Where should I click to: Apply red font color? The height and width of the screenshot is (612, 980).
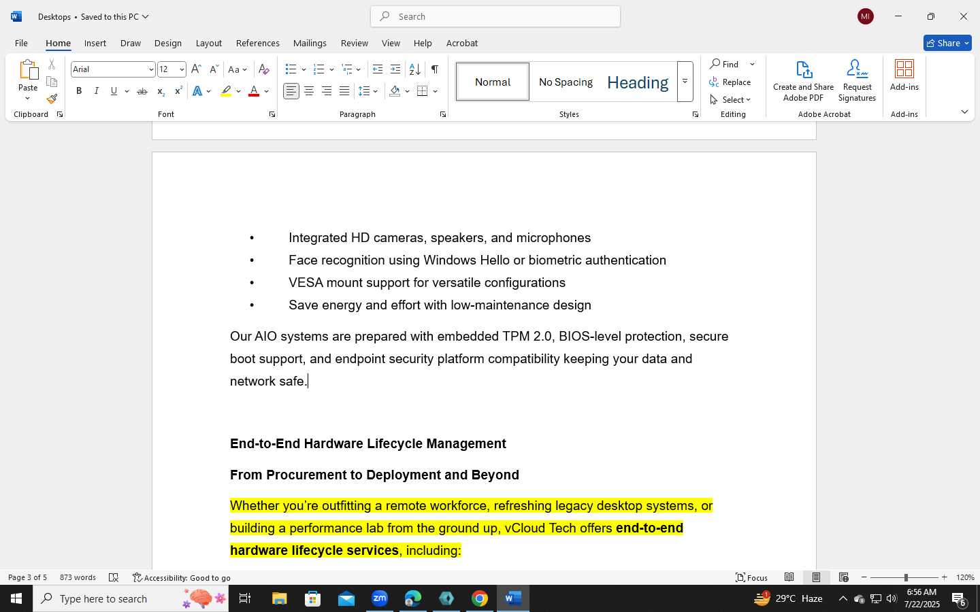tap(254, 91)
